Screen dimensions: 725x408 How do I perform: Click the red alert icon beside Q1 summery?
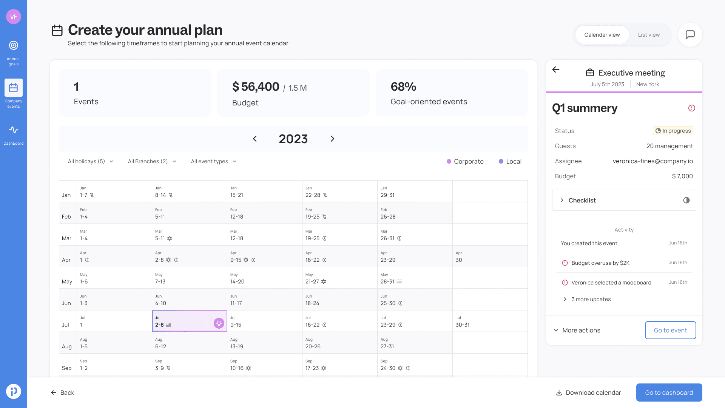(x=691, y=108)
